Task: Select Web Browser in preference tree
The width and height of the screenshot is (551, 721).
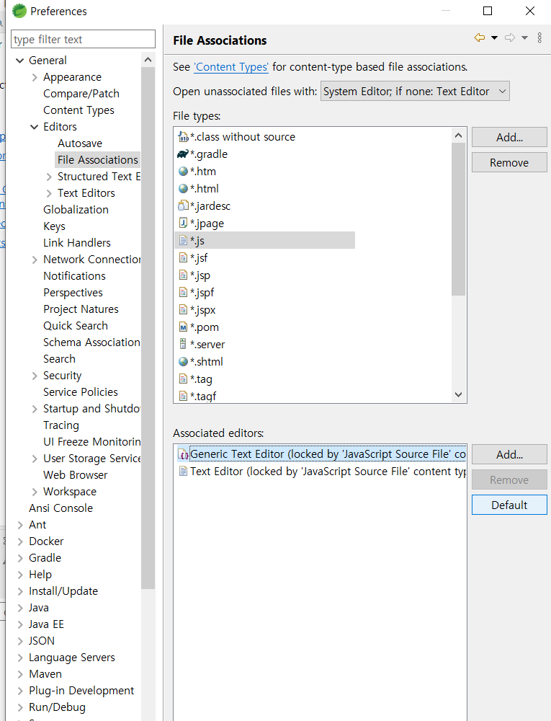Action: (x=76, y=475)
